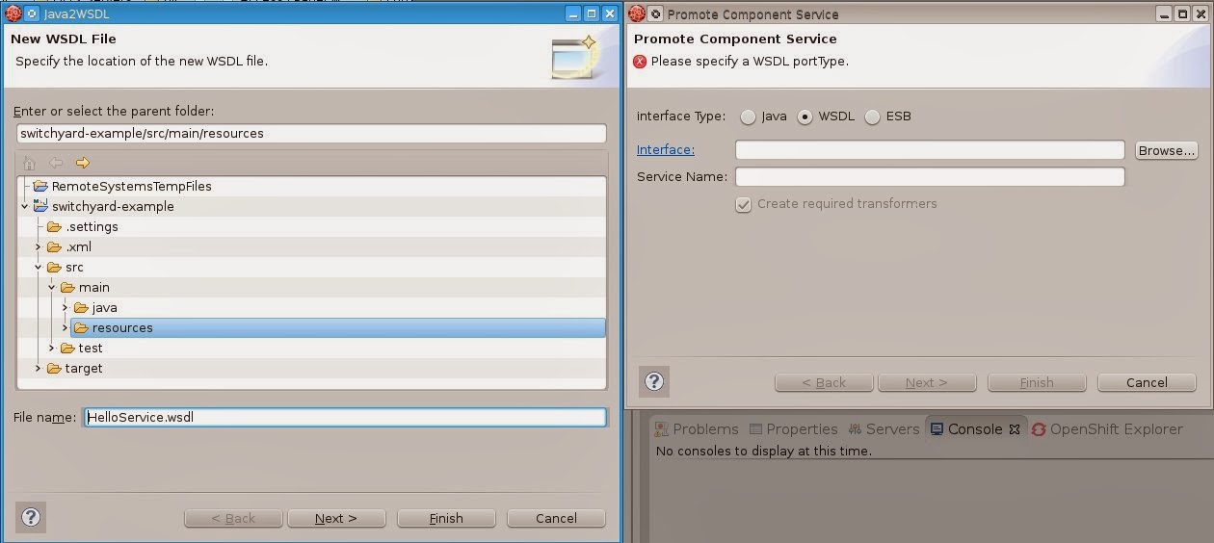
Task: Toggle Create required transformers checkbox
Action: pos(743,204)
